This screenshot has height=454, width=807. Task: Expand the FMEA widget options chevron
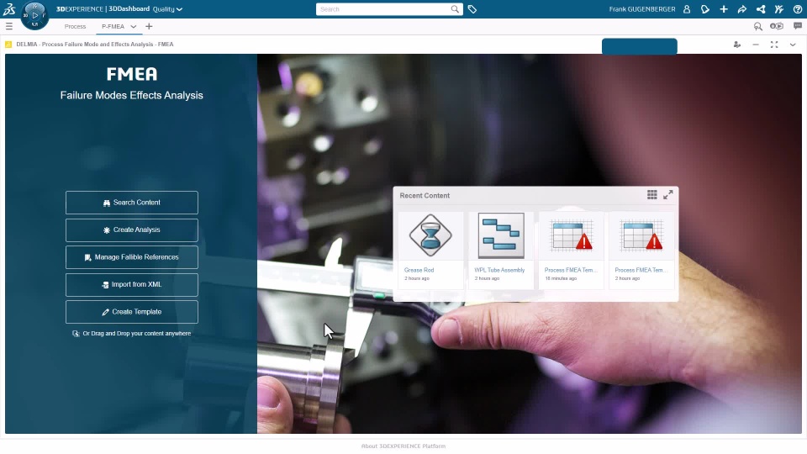click(793, 45)
